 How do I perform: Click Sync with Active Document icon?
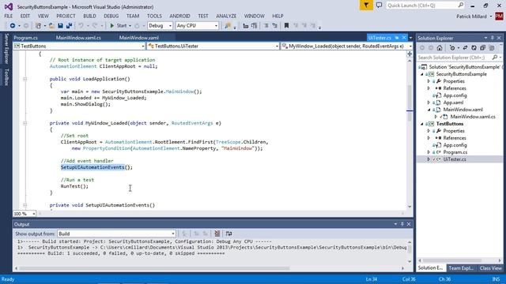465,48
